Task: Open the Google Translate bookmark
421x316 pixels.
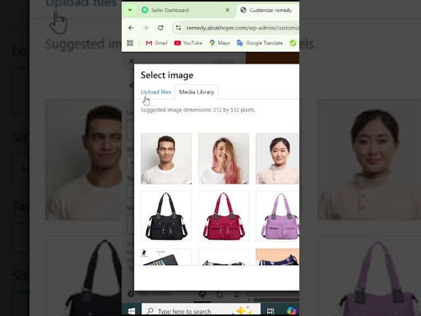Action: (x=260, y=43)
